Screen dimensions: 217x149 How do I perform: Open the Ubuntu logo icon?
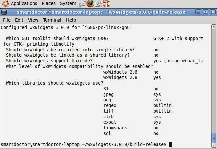click(5, 4)
